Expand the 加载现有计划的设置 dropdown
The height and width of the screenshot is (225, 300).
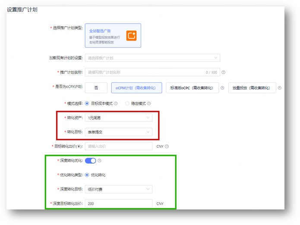coord(152,58)
